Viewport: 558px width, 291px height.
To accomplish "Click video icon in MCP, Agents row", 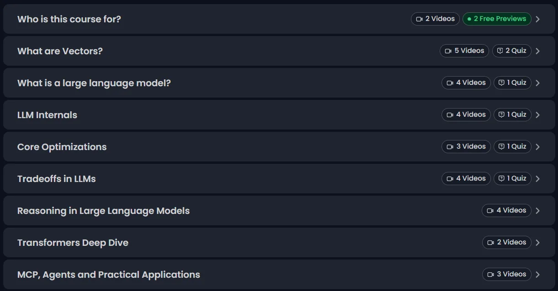I will tap(490, 275).
